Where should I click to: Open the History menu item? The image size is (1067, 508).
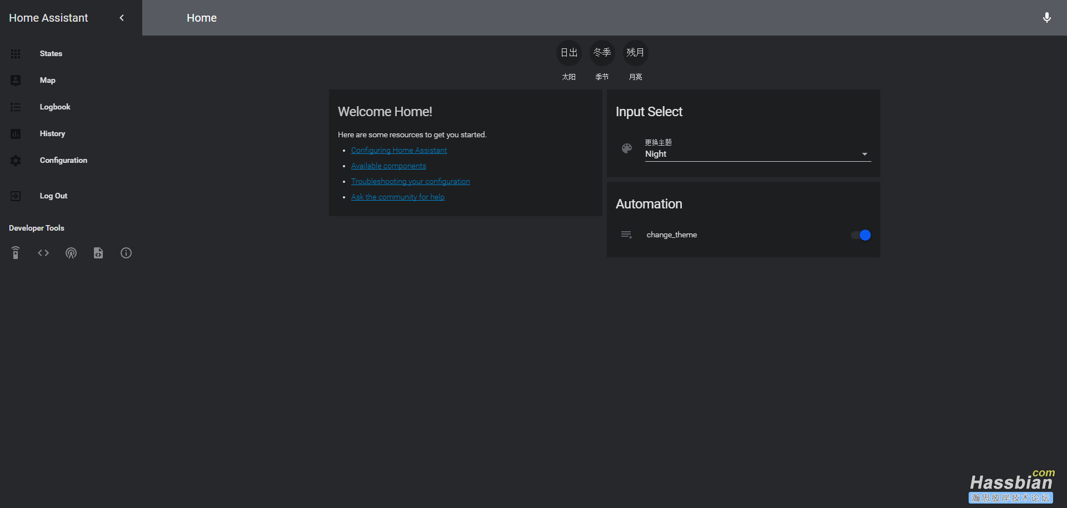click(x=71, y=134)
